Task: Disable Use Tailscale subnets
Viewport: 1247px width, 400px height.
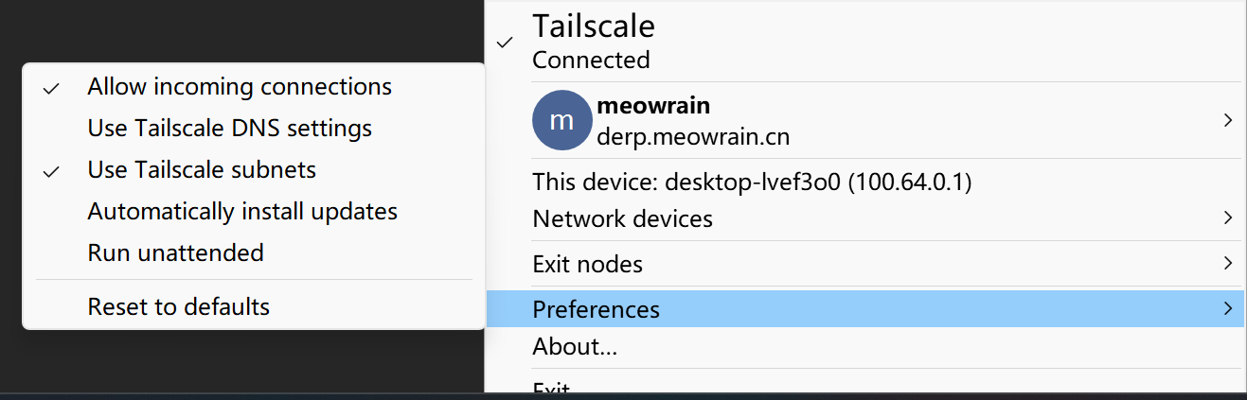Action: point(202,170)
